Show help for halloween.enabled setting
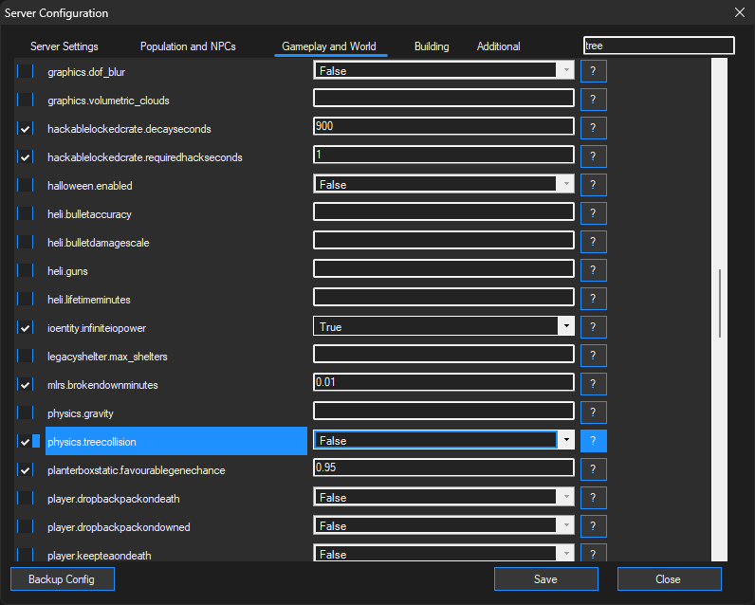Viewport: 755px width, 605px height. tap(593, 185)
